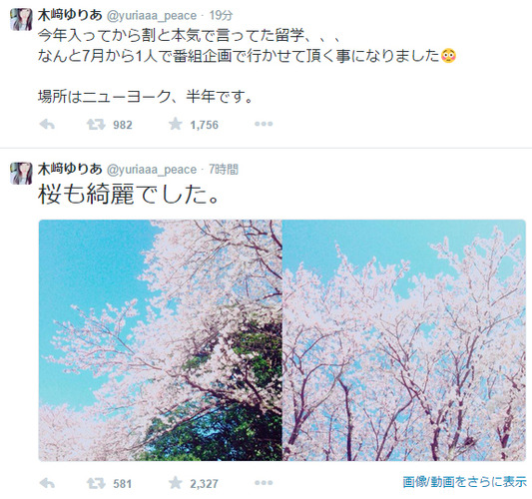Screen dimensions: 532x499
Task: Open profile avatar on the second tweet
Action: [21, 174]
